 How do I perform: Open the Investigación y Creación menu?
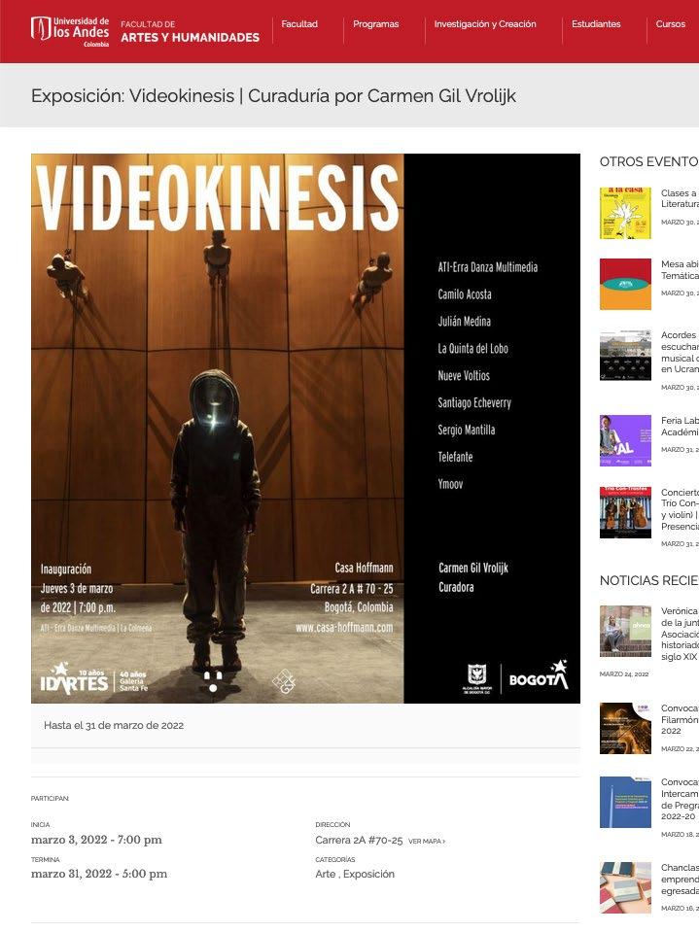click(485, 24)
